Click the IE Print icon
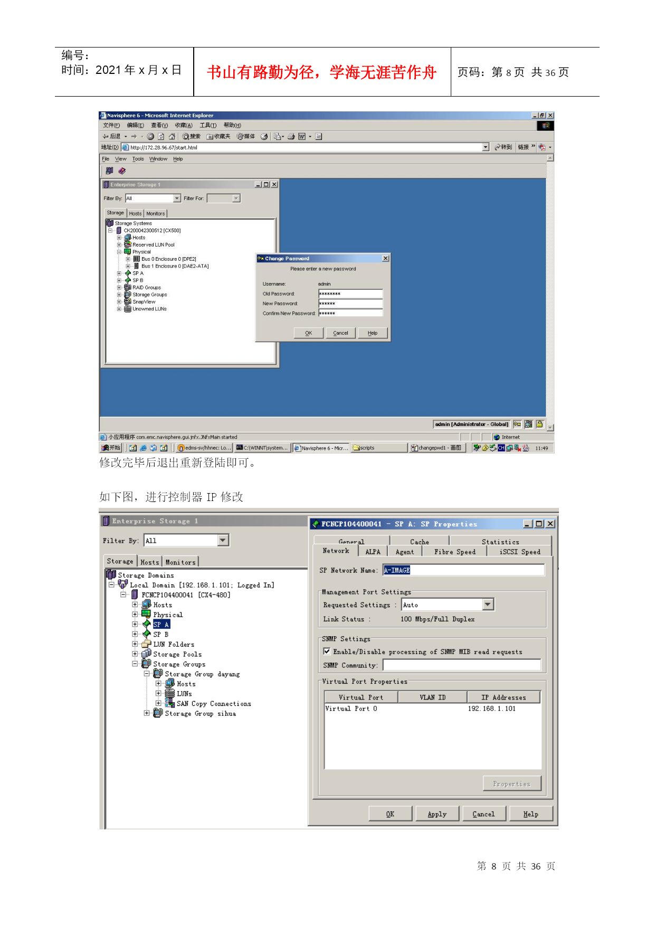Image resolution: width=655 pixels, height=926 pixels. (x=291, y=136)
